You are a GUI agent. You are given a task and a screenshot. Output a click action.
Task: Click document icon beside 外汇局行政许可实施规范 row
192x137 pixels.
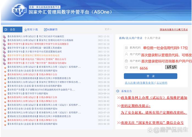coord(4,37)
